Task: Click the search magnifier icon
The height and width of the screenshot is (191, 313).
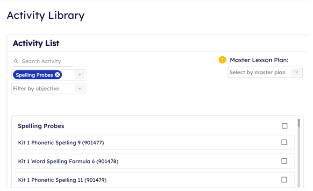Action: point(16,61)
